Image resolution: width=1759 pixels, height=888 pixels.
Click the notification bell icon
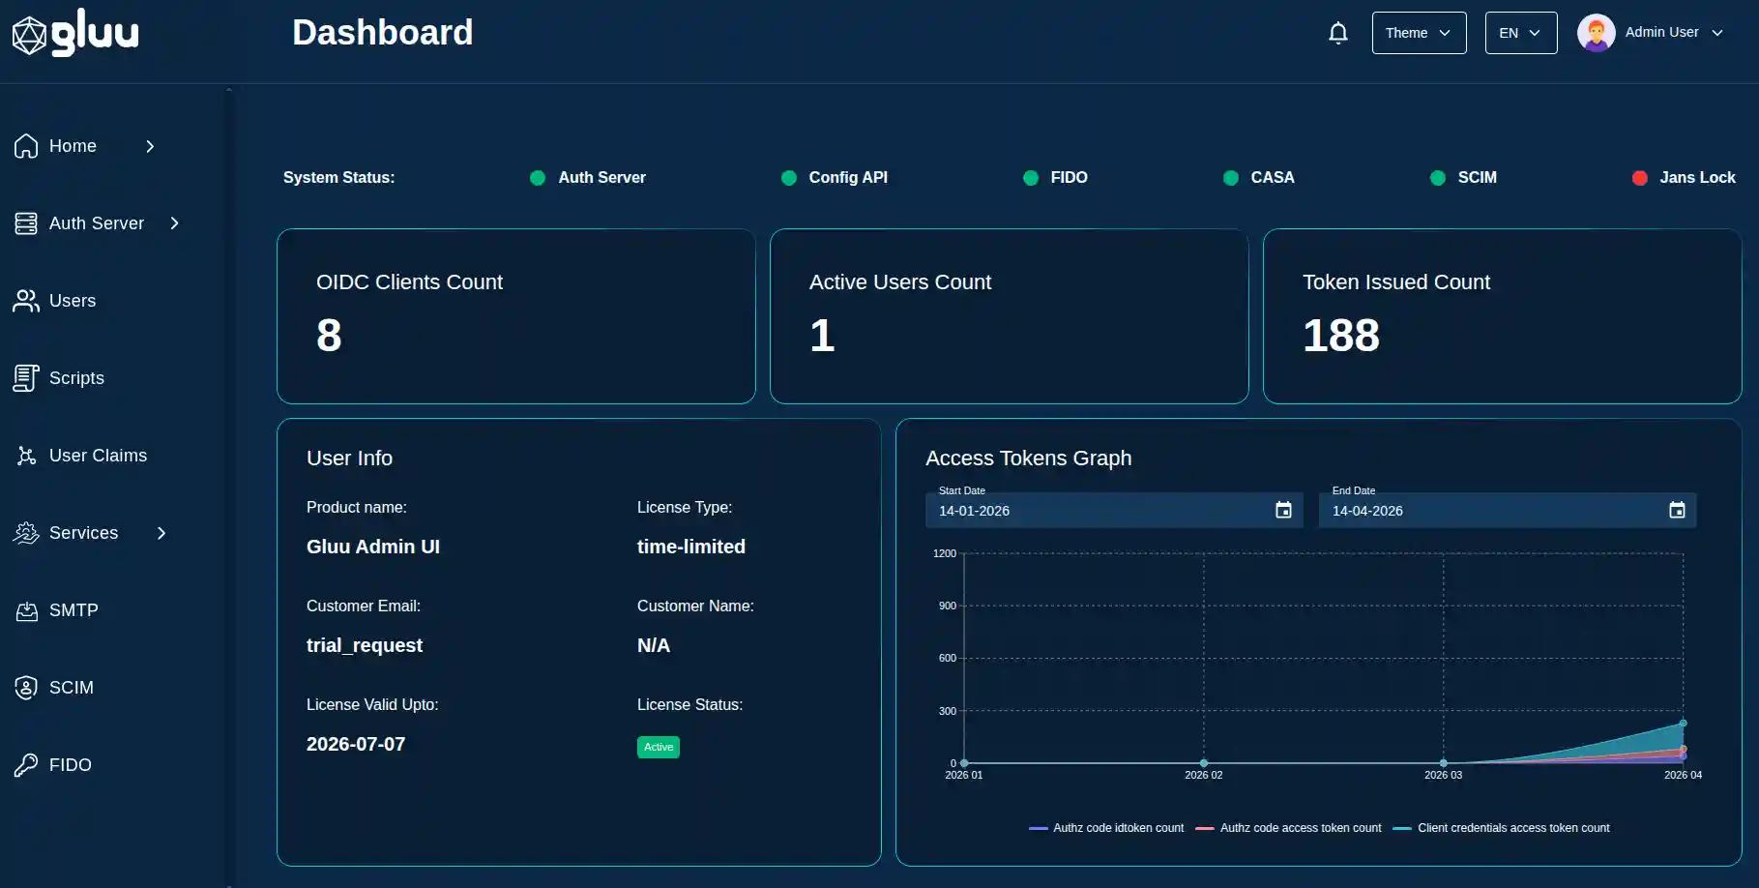click(1337, 33)
